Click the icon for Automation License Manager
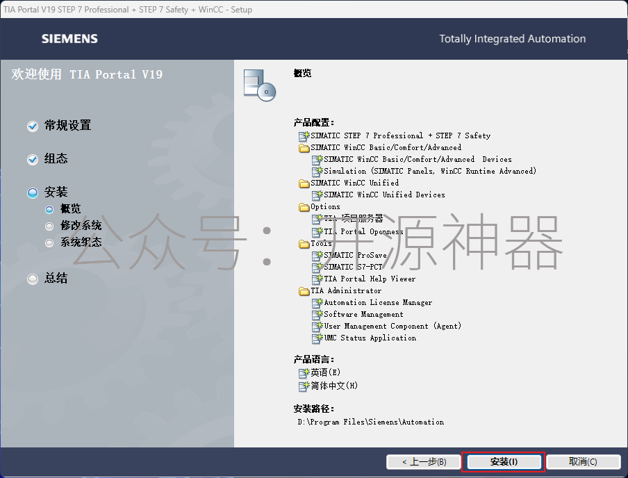This screenshot has height=478, width=628. coord(317,303)
